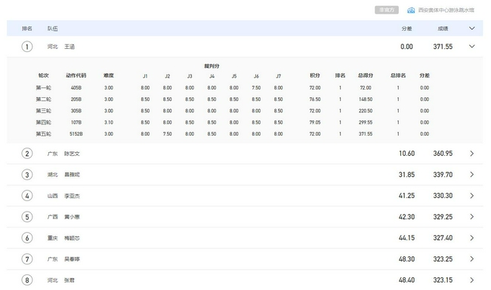Image resolution: width=491 pixels, height=290 pixels.
Task: Expand rank 2 row scoring 360.95
Action: click(472, 154)
